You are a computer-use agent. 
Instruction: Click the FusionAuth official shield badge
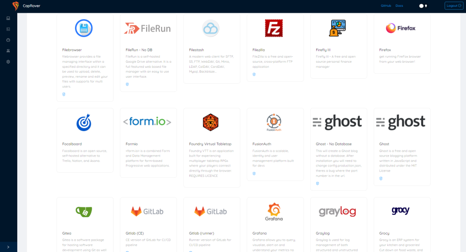254,174
